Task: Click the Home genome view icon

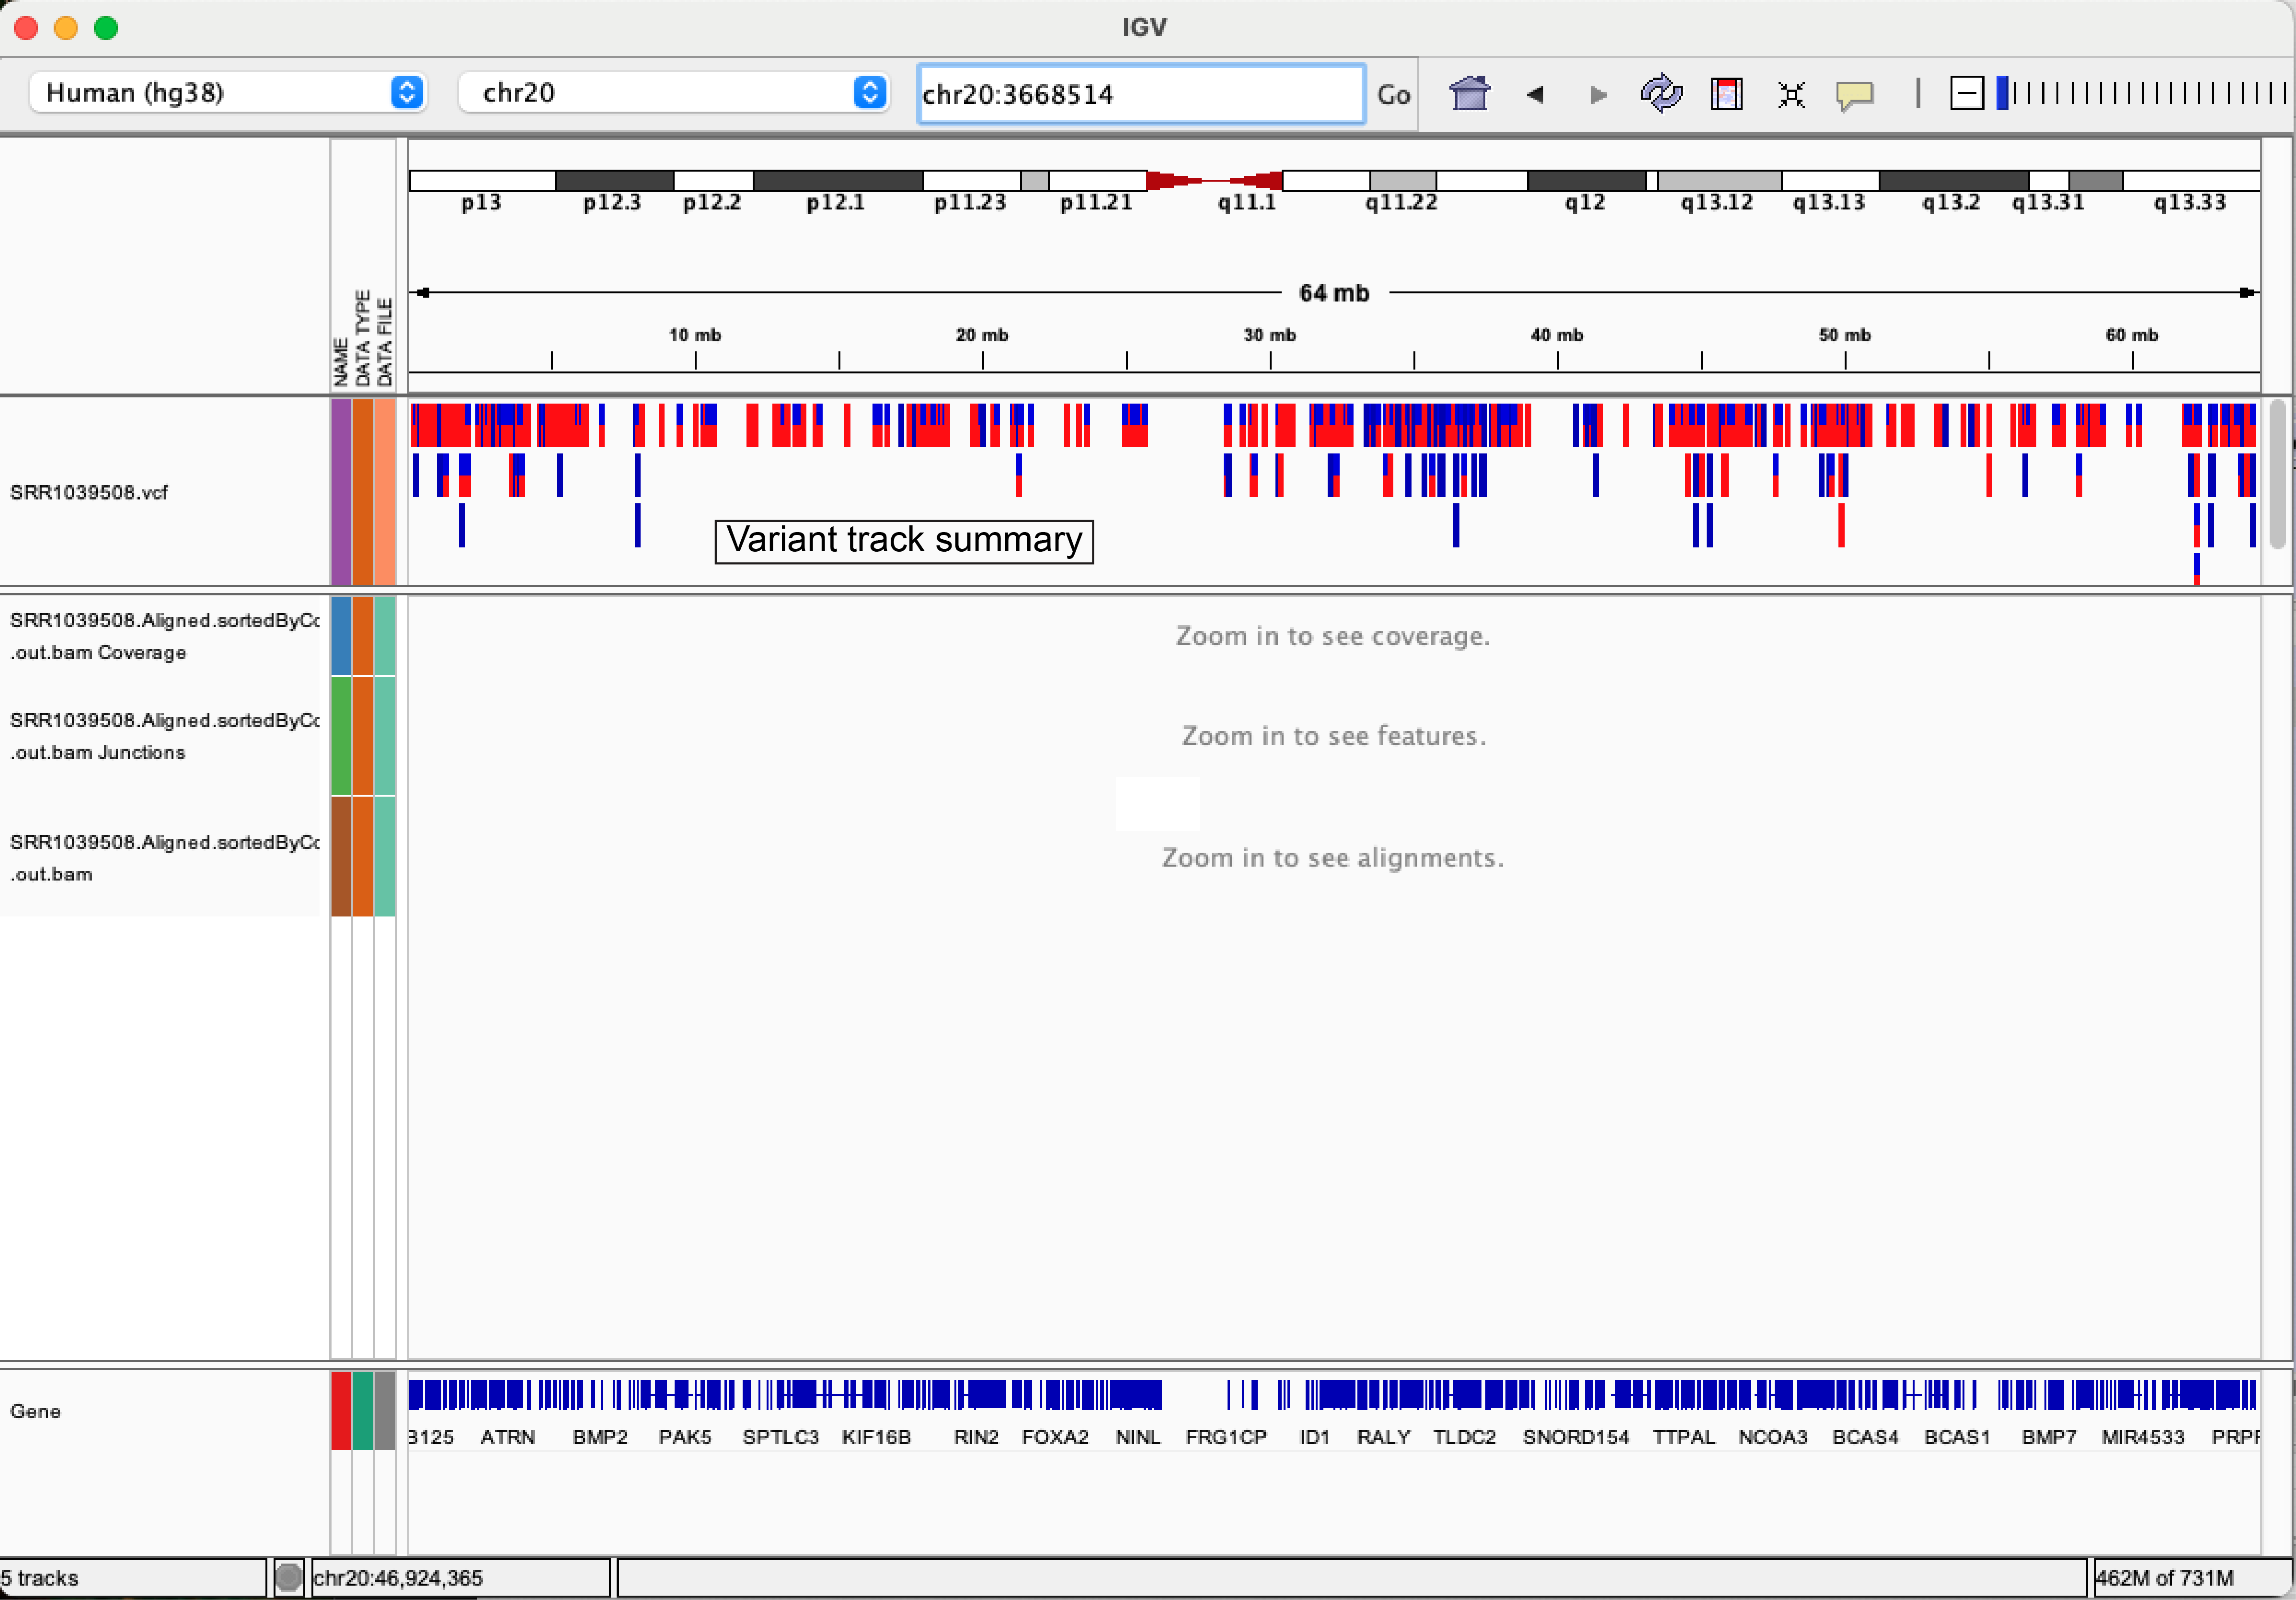Action: pos(1469,94)
